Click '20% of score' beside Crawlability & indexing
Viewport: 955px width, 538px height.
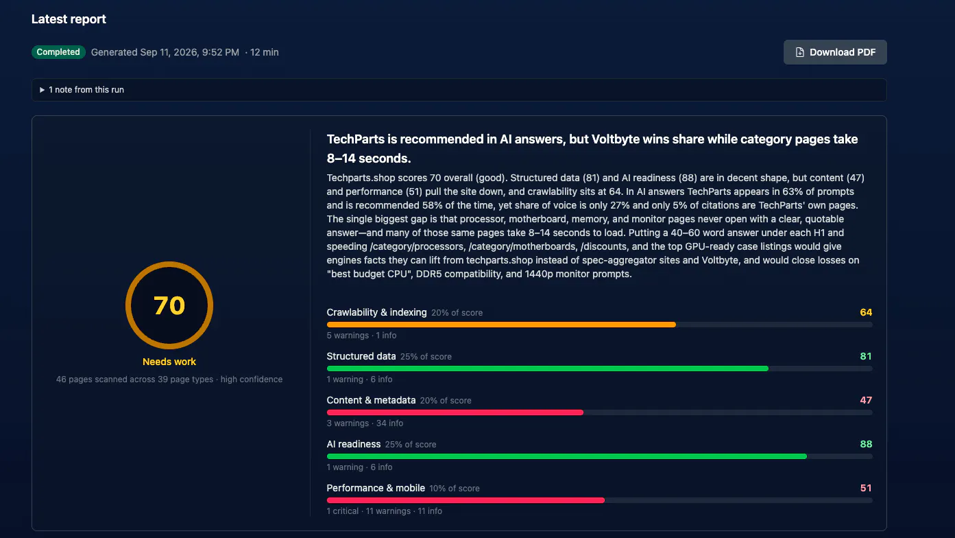[457, 313]
